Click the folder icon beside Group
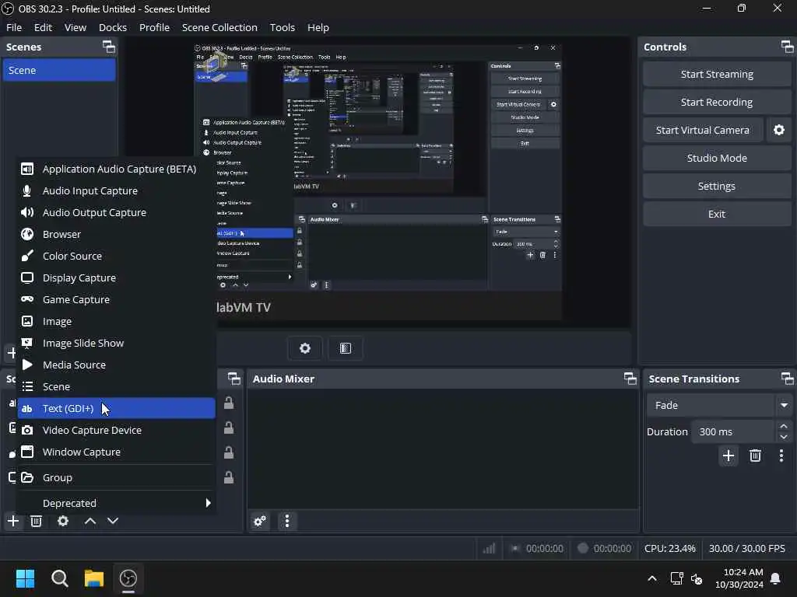797x597 pixels. click(x=27, y=478)
